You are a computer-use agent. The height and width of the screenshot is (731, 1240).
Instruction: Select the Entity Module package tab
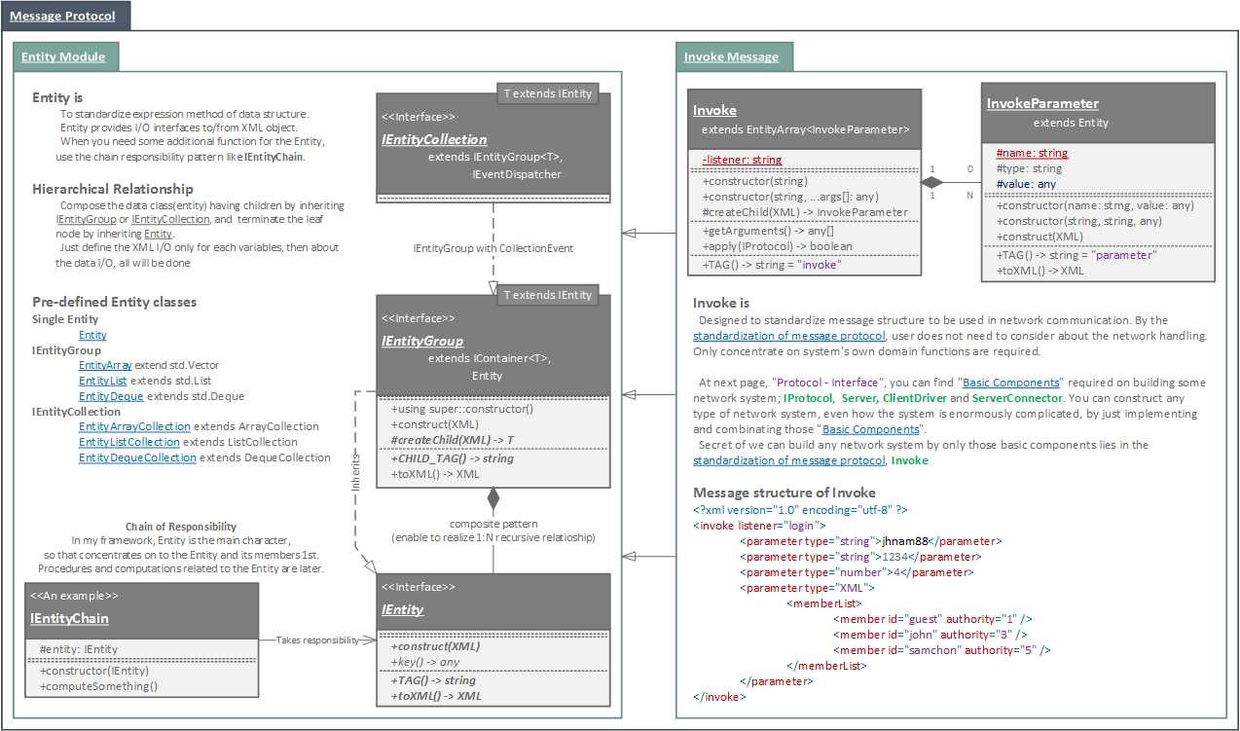pos(62,56)
